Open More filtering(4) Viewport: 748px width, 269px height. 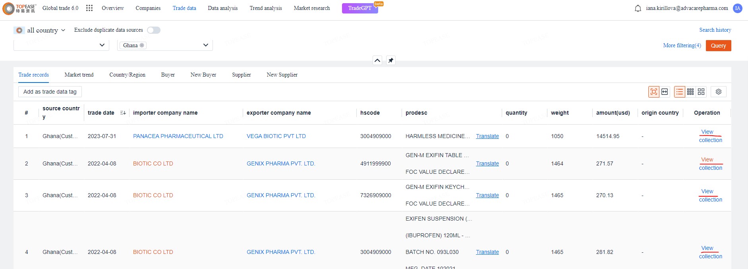tap(682, 46)
